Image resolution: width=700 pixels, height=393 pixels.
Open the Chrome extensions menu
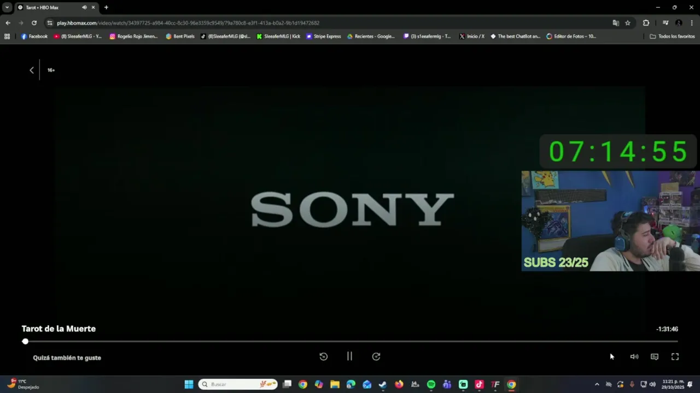(x=646, y=23)
